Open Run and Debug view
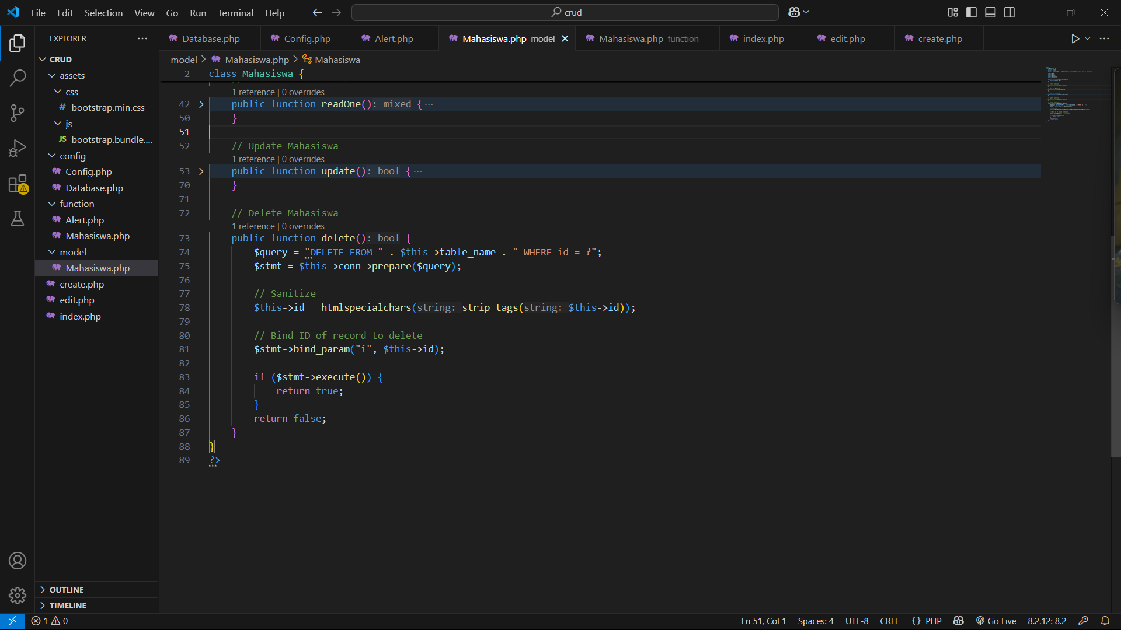 pyautogui.click(x=18, y=148)
